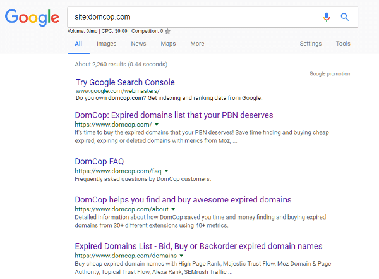Open search Tools
The width and height of the screenshot is (379, 279).
(343, 44)
